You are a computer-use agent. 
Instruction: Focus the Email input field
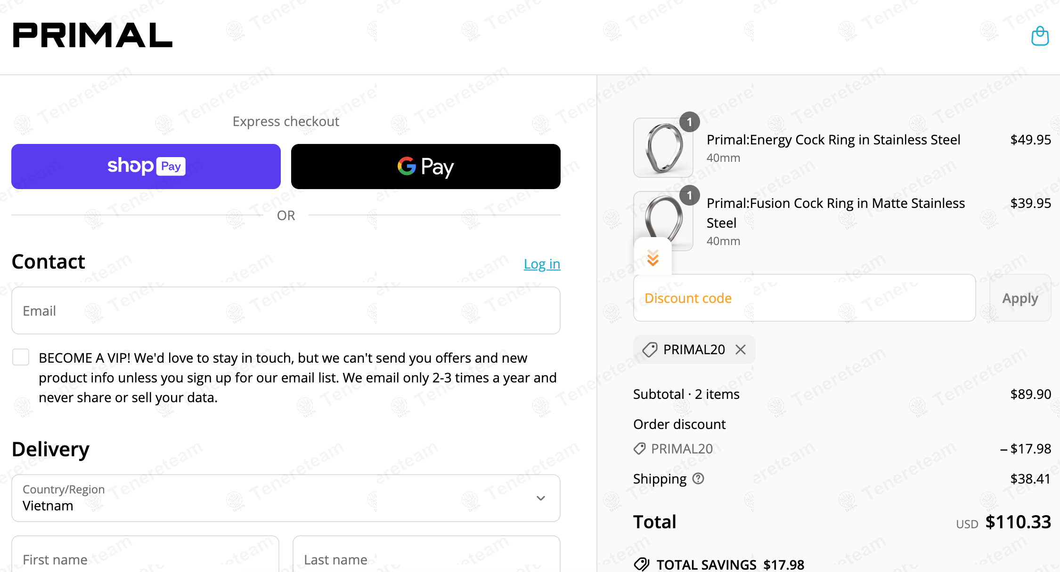[286, 310]
